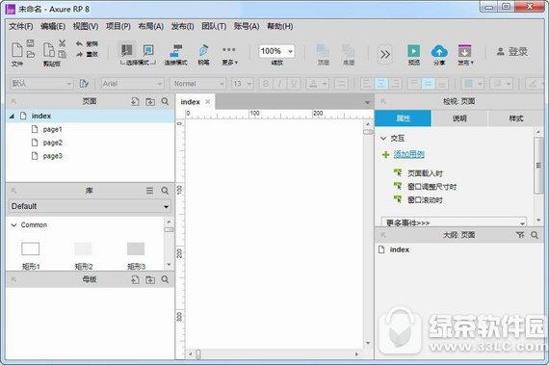
Task: Click the new file icon
Action: 16,50
